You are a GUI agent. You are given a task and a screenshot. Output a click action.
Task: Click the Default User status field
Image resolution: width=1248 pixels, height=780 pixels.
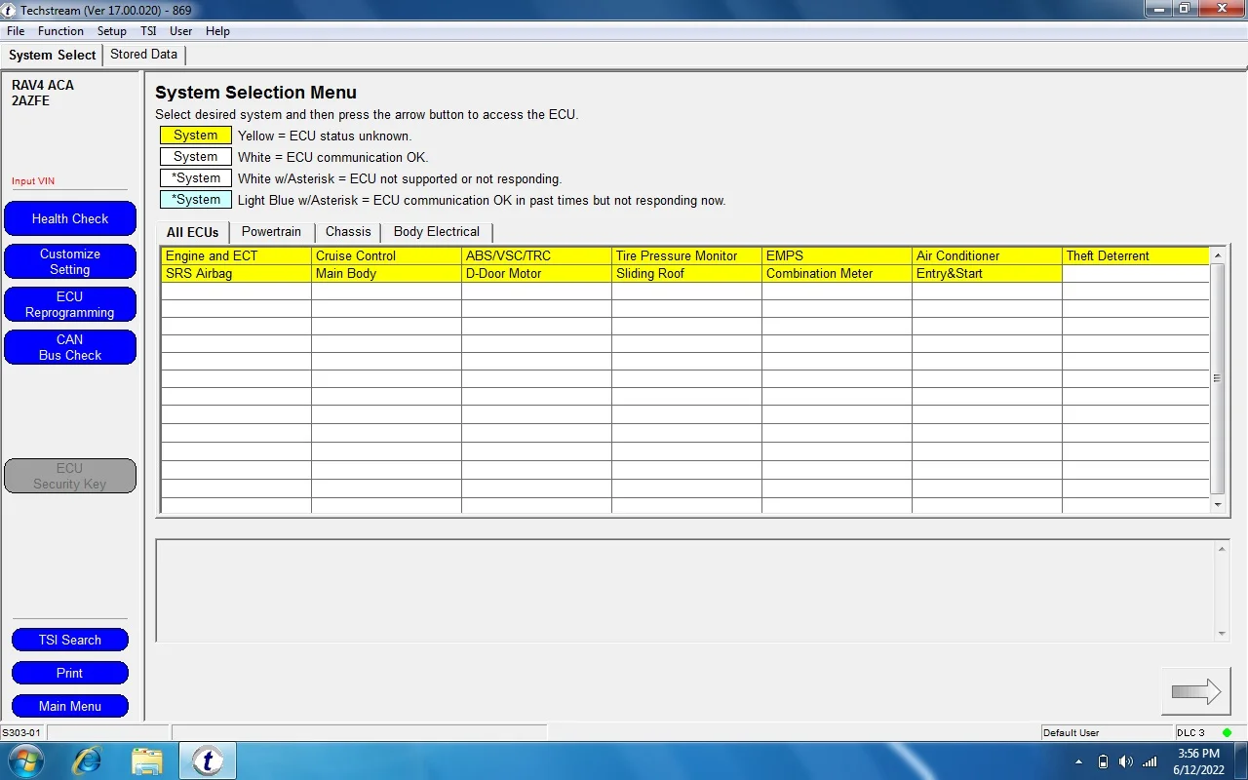coord(1107,732)
